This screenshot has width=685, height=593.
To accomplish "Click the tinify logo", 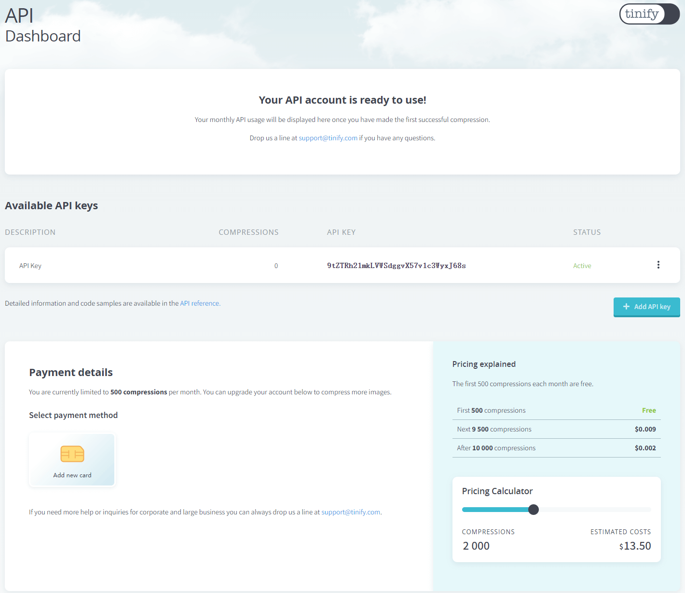I will tap(642, 14).
